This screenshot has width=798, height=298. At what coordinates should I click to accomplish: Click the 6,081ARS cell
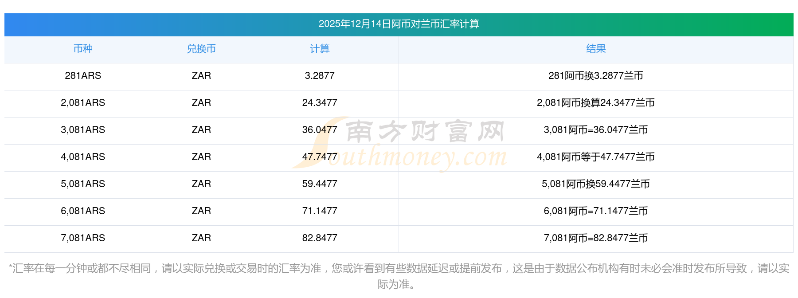tap(83, 211)
